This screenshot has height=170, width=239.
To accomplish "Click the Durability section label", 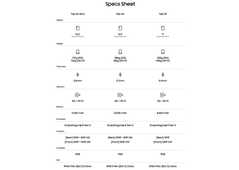I will pos(61,148).
